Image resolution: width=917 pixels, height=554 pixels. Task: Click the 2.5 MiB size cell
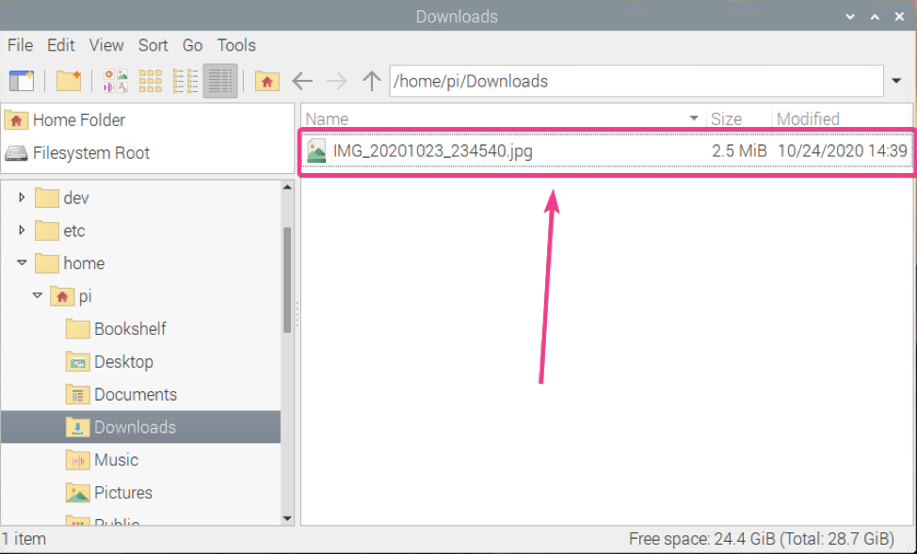point(739,151)
